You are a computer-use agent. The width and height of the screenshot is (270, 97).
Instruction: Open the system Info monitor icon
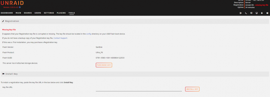(256, 13)
